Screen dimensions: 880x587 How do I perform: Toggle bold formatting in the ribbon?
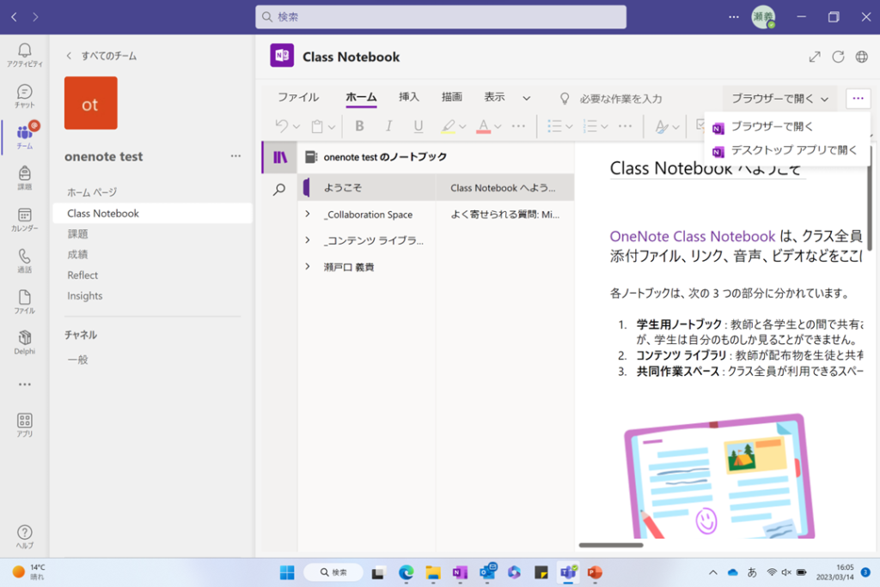click(x=358, y=126)
